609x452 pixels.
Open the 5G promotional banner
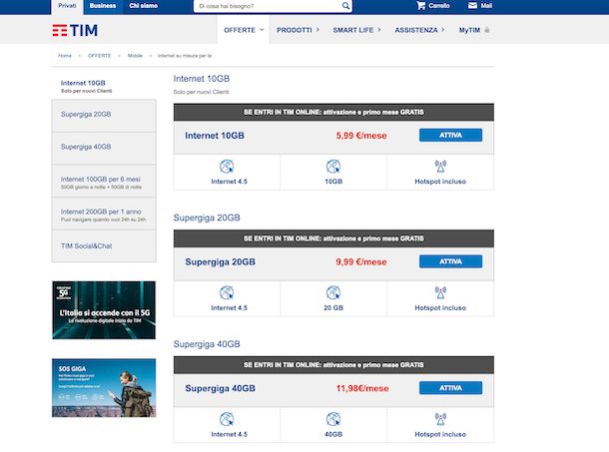(103, 310)
